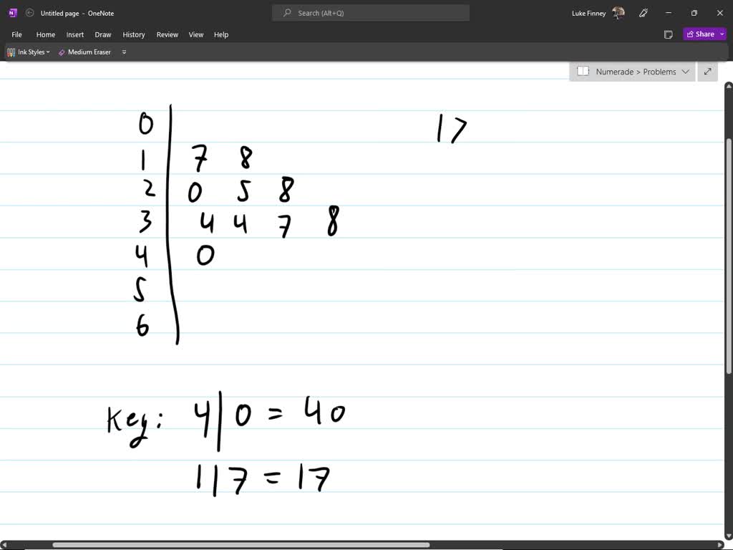This screenshot has width=733, height=550.
Task: Click the Search (Alt+Q) box
Action: coord(371,13)
